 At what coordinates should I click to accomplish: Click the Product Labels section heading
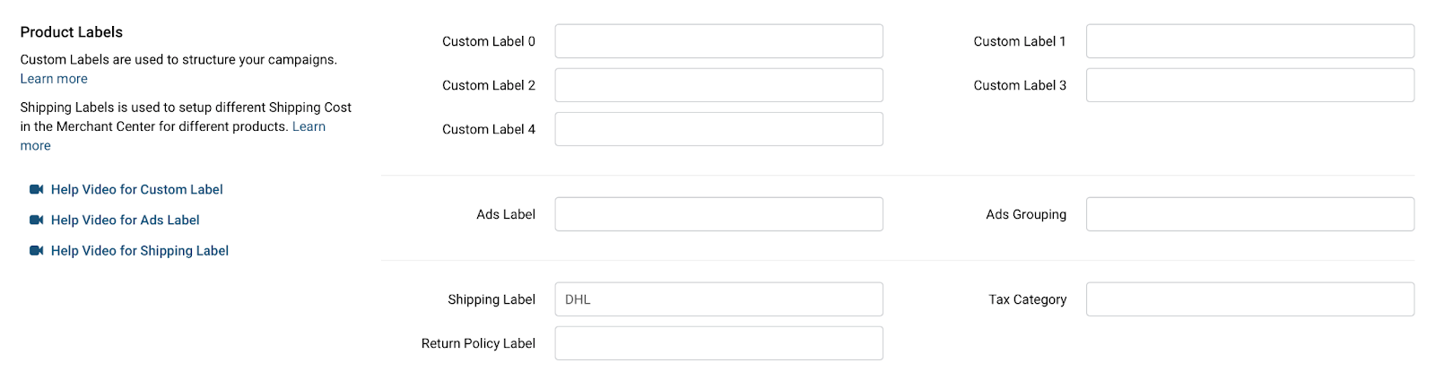click(x=72, y=32)
